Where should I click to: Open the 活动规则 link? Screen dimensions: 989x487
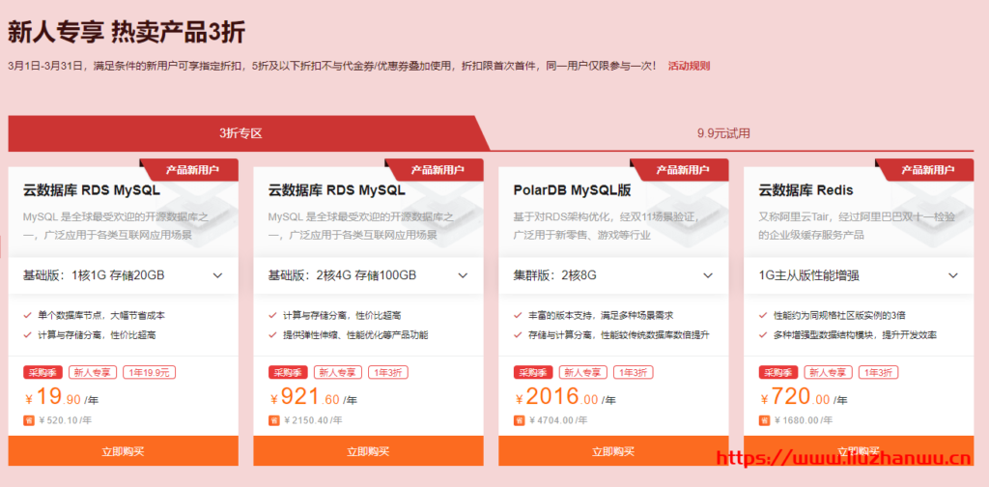point(689,66)
